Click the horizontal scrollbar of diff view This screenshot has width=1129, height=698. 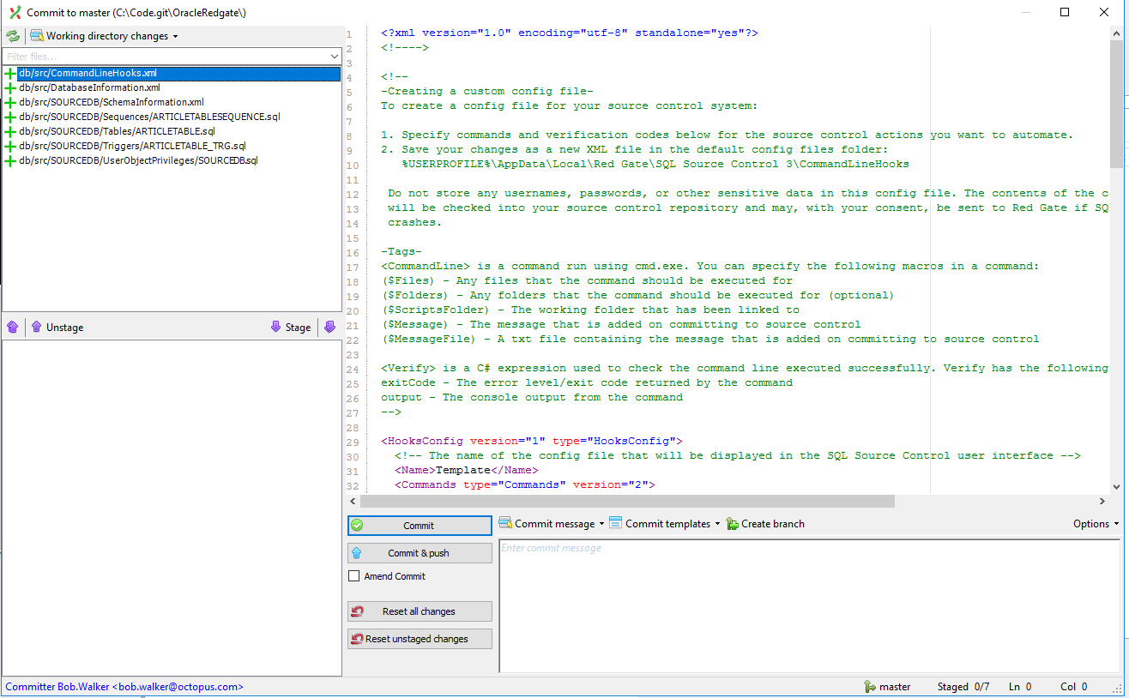[x=626, y=502]
